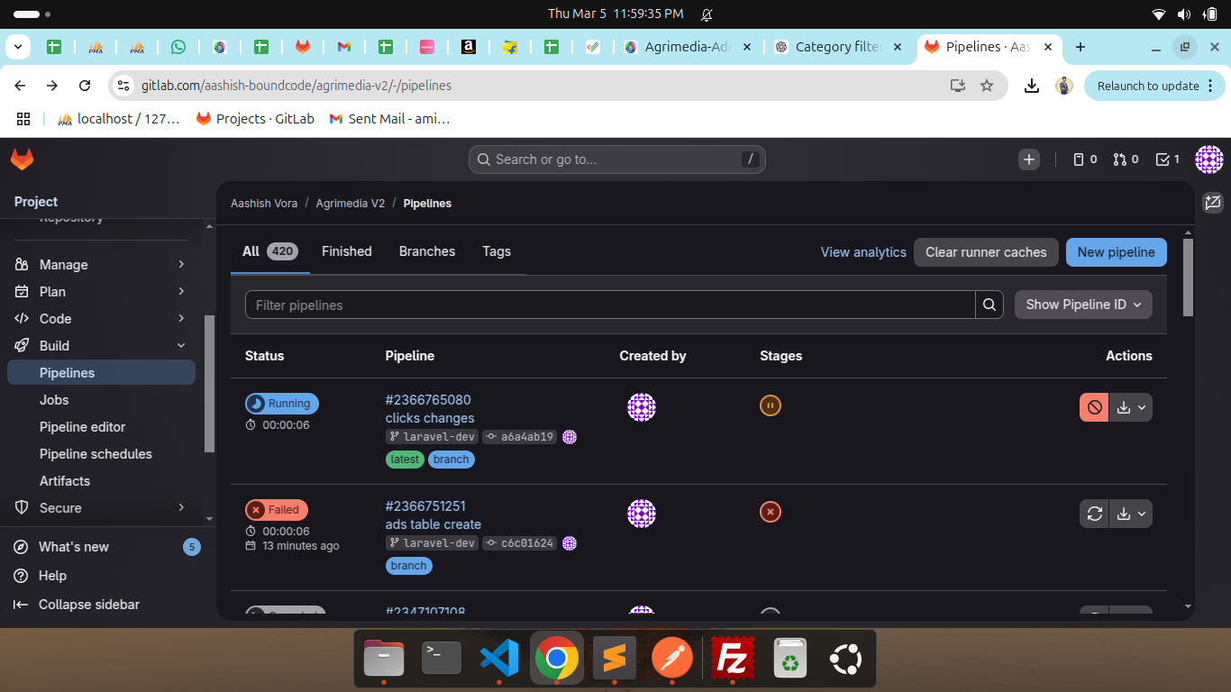Open merge requests counter icon in header

(x=1126, y=159)
